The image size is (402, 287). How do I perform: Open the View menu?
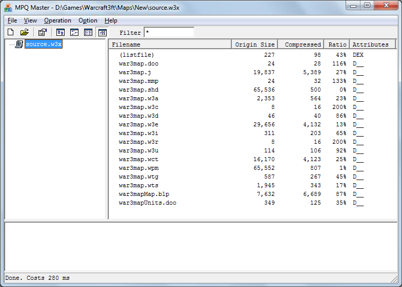[x=30, y=20]
